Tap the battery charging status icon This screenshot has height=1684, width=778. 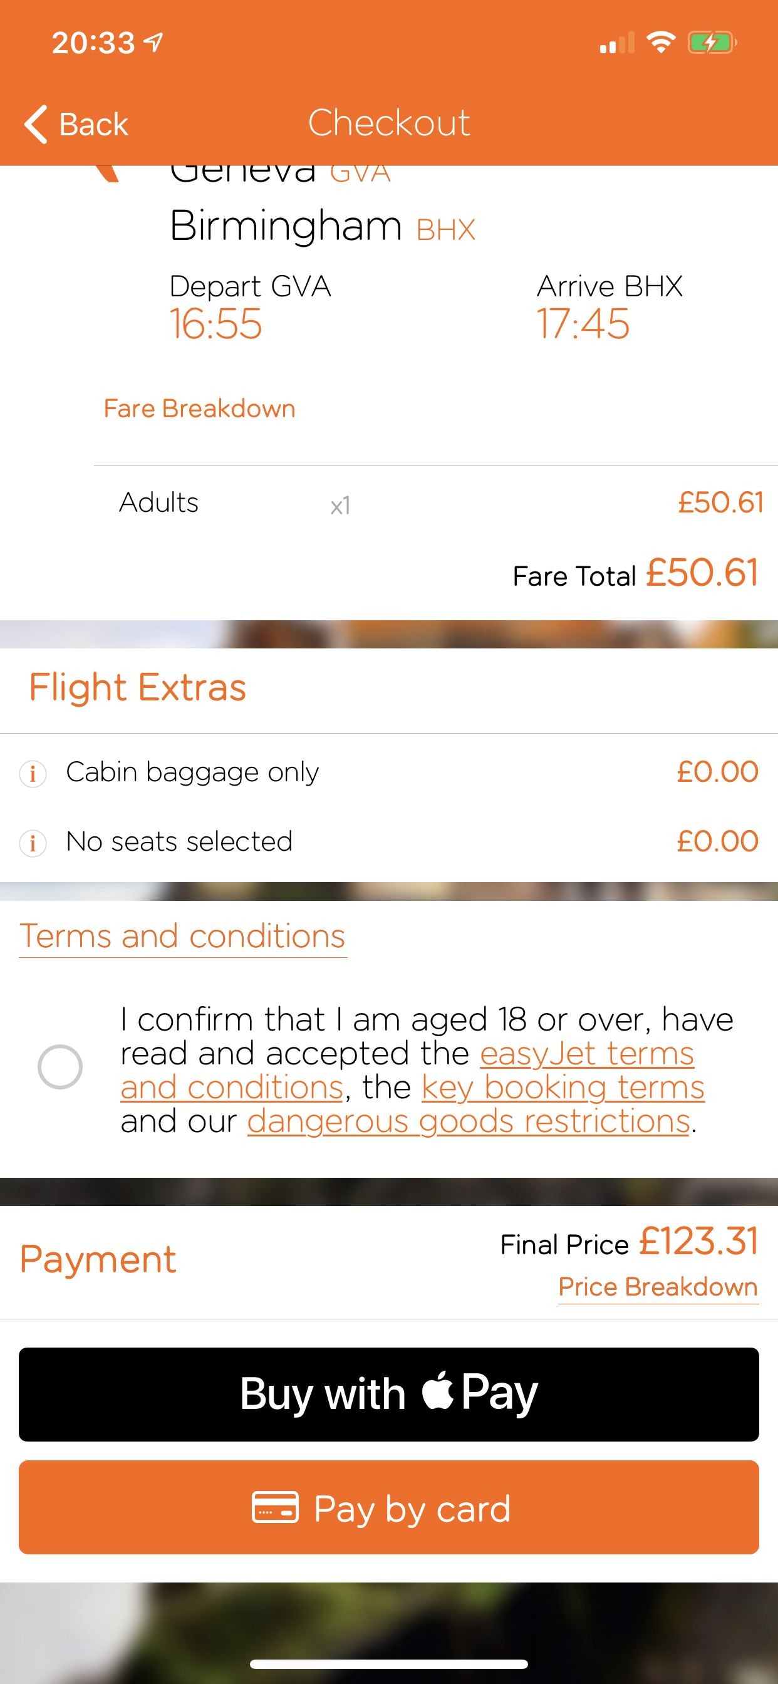pyautogui.click(x=712, y=43)
